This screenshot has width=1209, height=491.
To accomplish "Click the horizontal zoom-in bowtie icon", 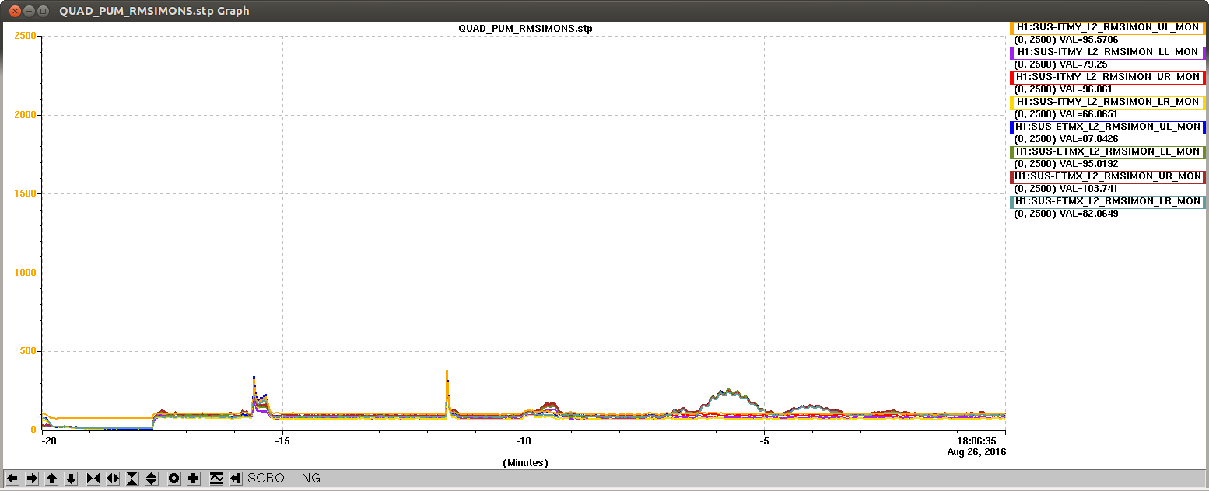I will [93, 479].
